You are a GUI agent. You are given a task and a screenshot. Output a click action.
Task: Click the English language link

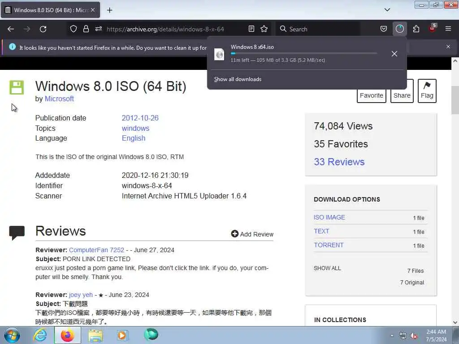coord(134,138)
